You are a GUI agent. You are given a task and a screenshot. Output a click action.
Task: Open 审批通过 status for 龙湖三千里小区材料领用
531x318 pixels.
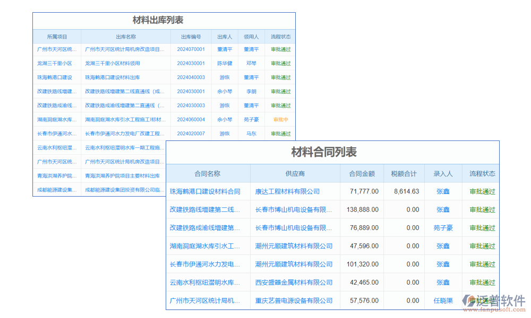(280, 63)
